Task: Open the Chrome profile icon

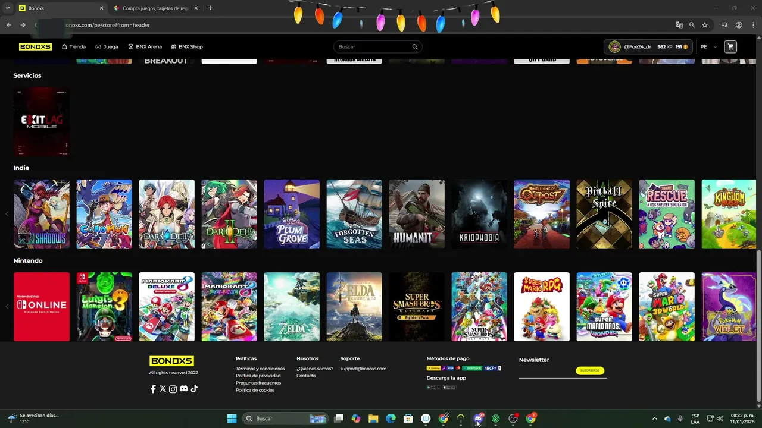Action: [x=739, y=25]
